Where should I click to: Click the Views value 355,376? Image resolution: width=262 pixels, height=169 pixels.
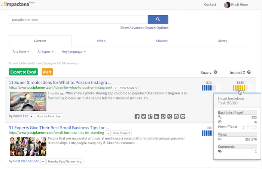(251, 139)
